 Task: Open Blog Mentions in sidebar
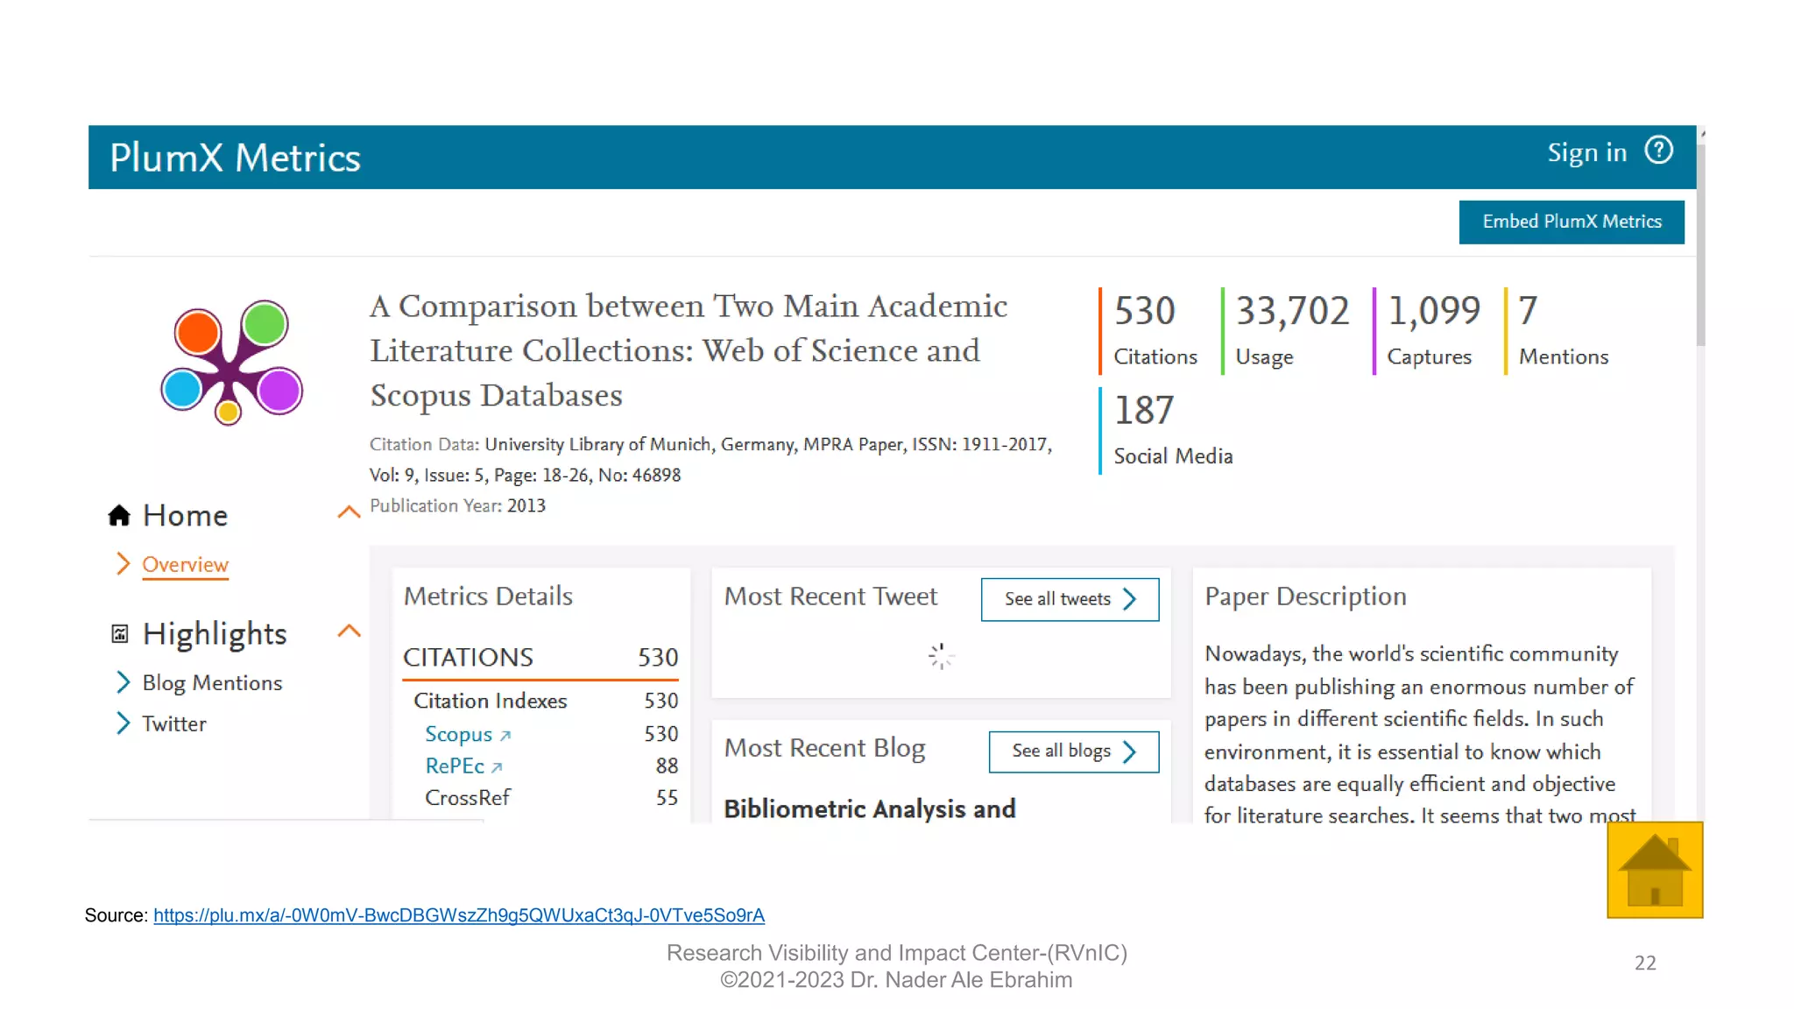coord(212,683)
